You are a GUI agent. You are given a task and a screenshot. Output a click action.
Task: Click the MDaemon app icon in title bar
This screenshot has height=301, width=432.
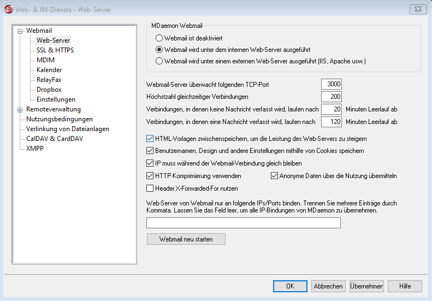click(8, 8)
